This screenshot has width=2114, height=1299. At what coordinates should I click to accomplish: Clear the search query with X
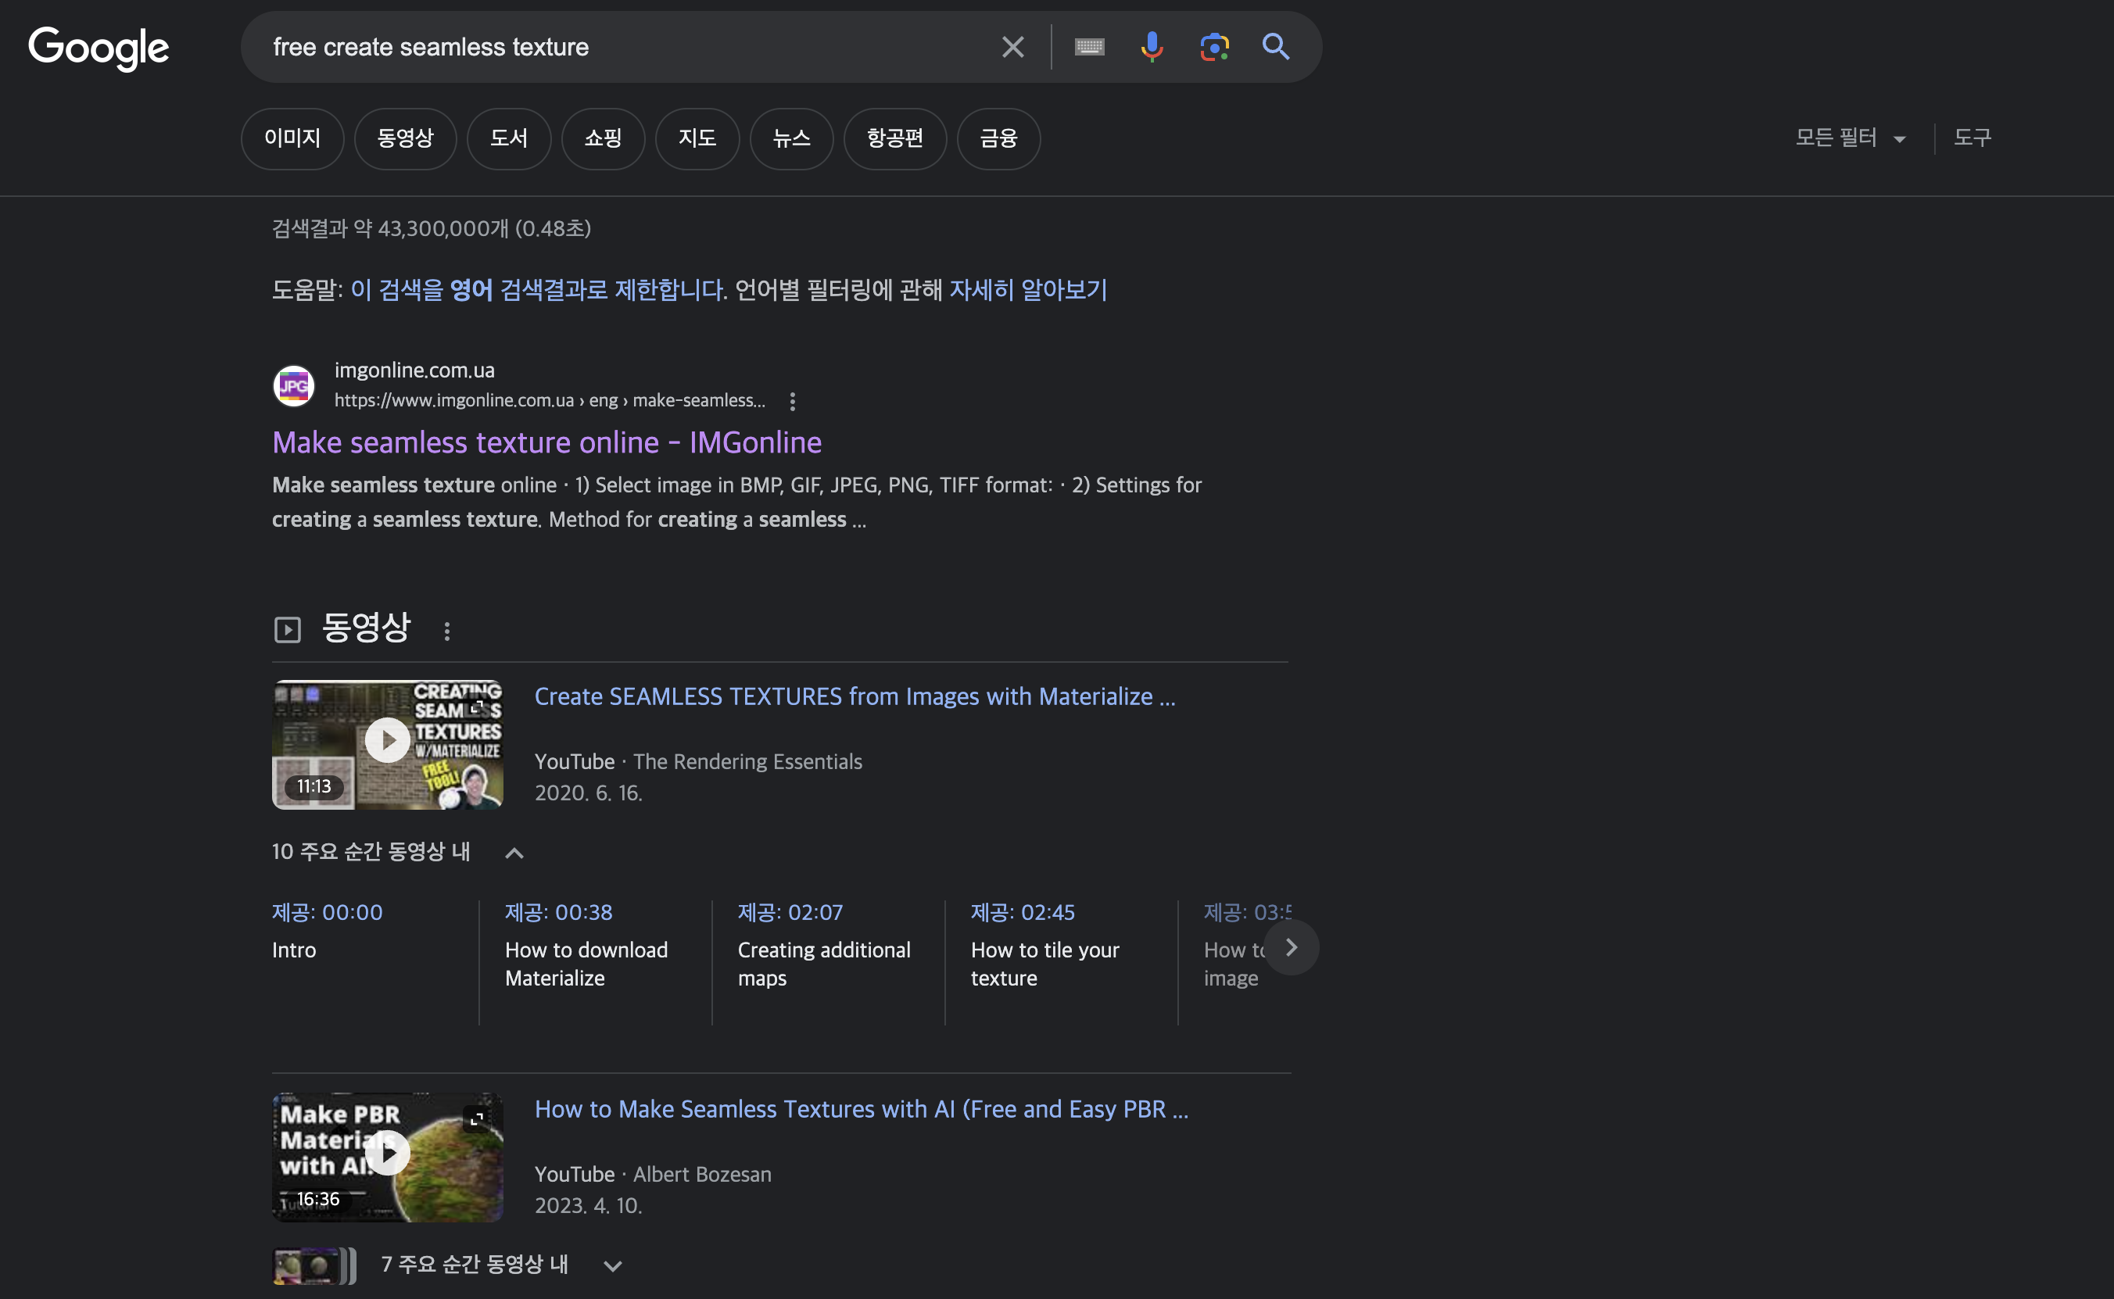(1012, 47)
